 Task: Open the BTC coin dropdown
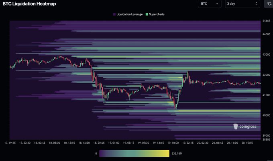coord(210,4)
